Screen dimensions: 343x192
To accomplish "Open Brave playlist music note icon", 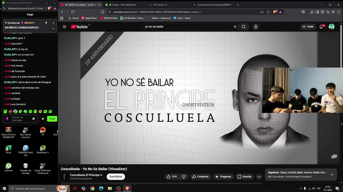I will point(312,12).
